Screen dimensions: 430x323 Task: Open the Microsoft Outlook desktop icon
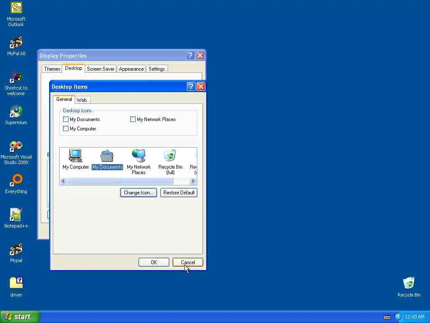pyautogui.click(x=16, y=14)
